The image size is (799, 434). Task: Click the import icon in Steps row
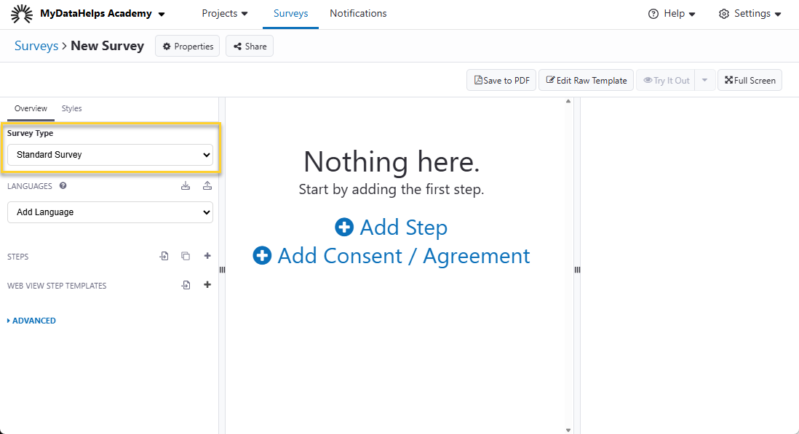pos(164,256)
